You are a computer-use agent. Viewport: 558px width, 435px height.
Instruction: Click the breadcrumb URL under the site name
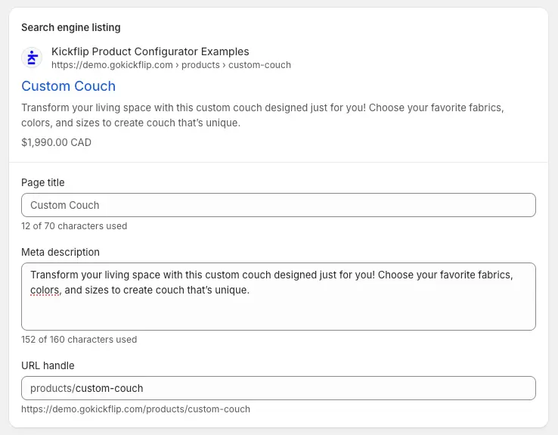point(171,65)
